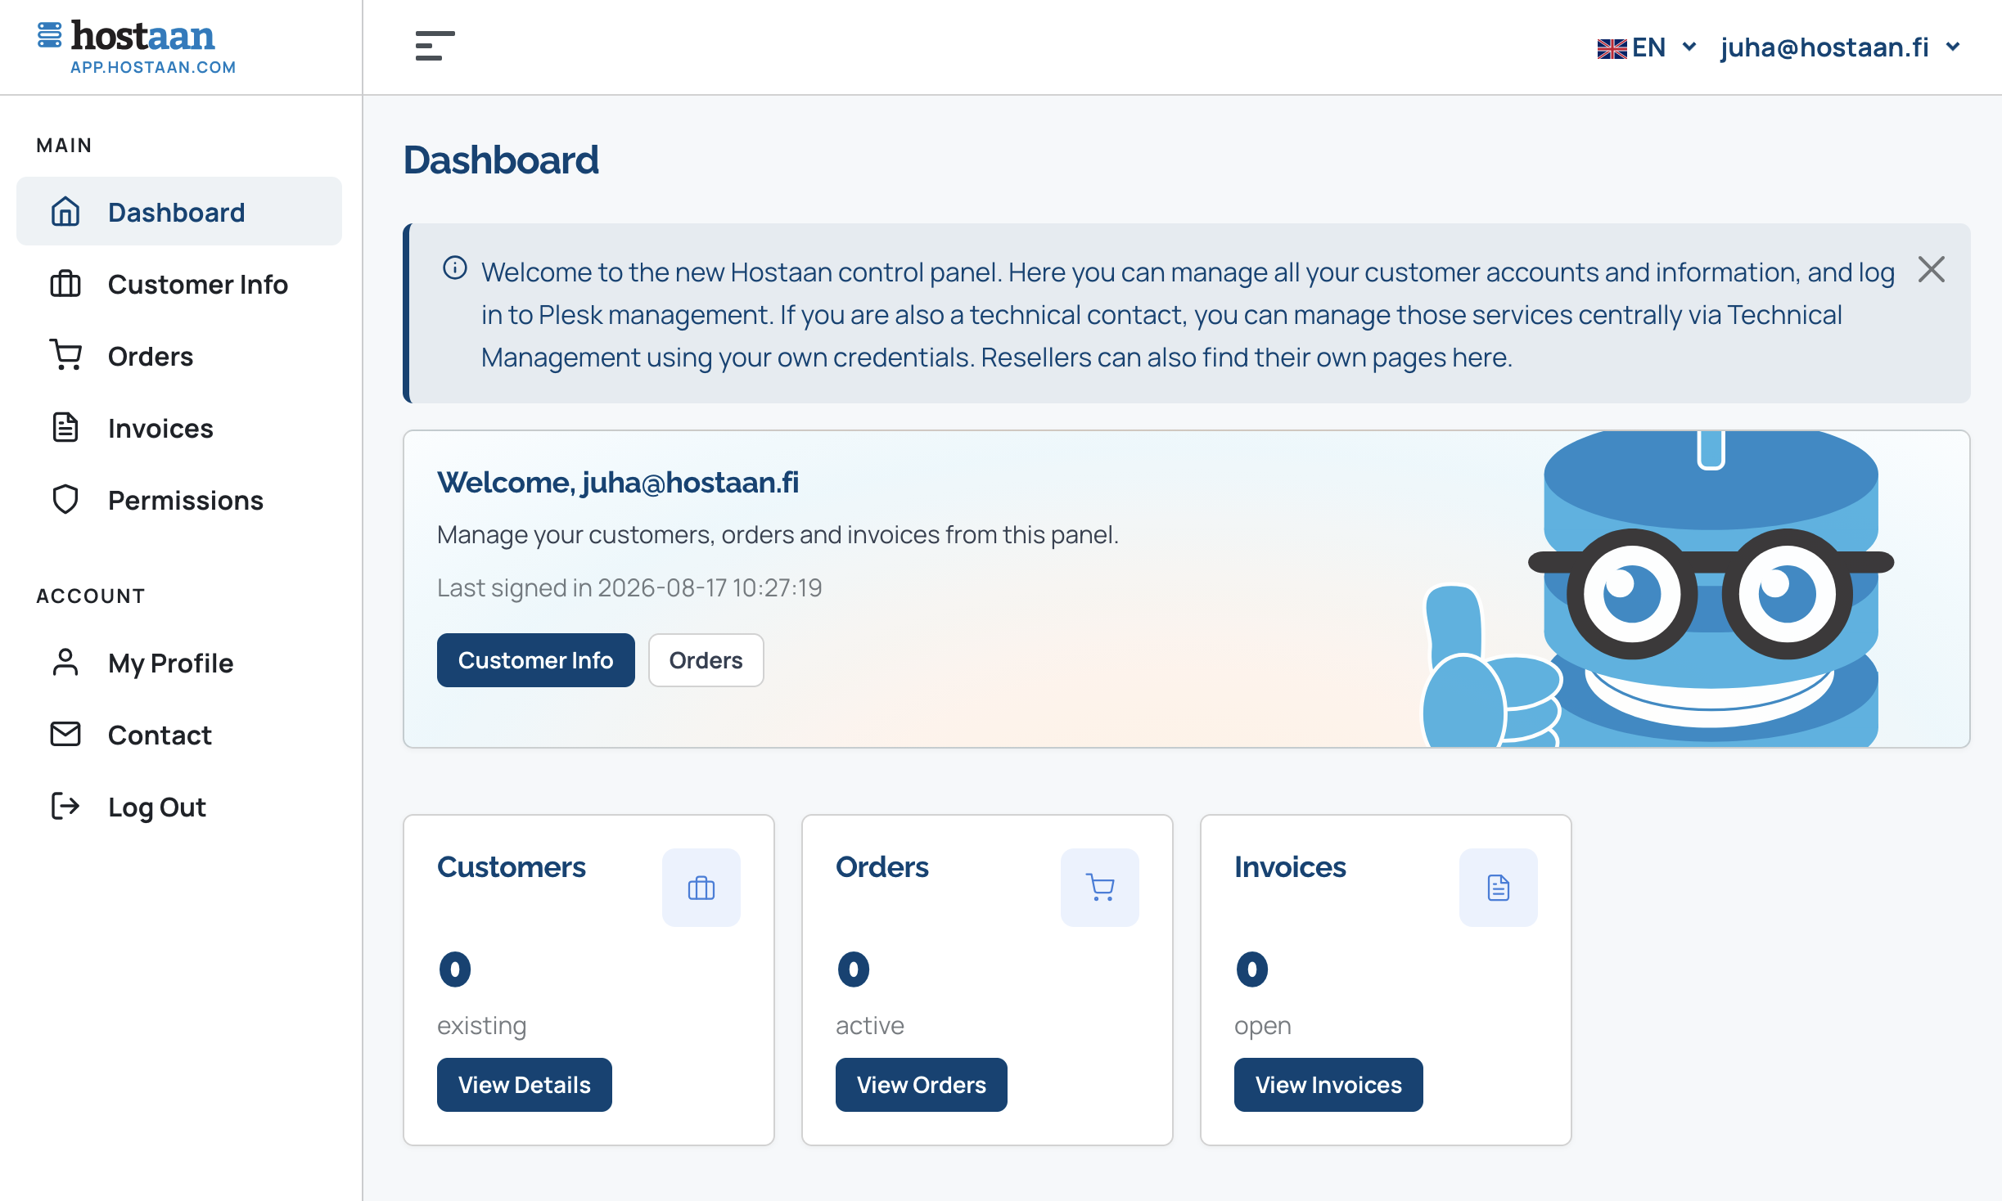Click the Customers card heading
Screen dimensions: 2002x1201
tap(512, 867)
